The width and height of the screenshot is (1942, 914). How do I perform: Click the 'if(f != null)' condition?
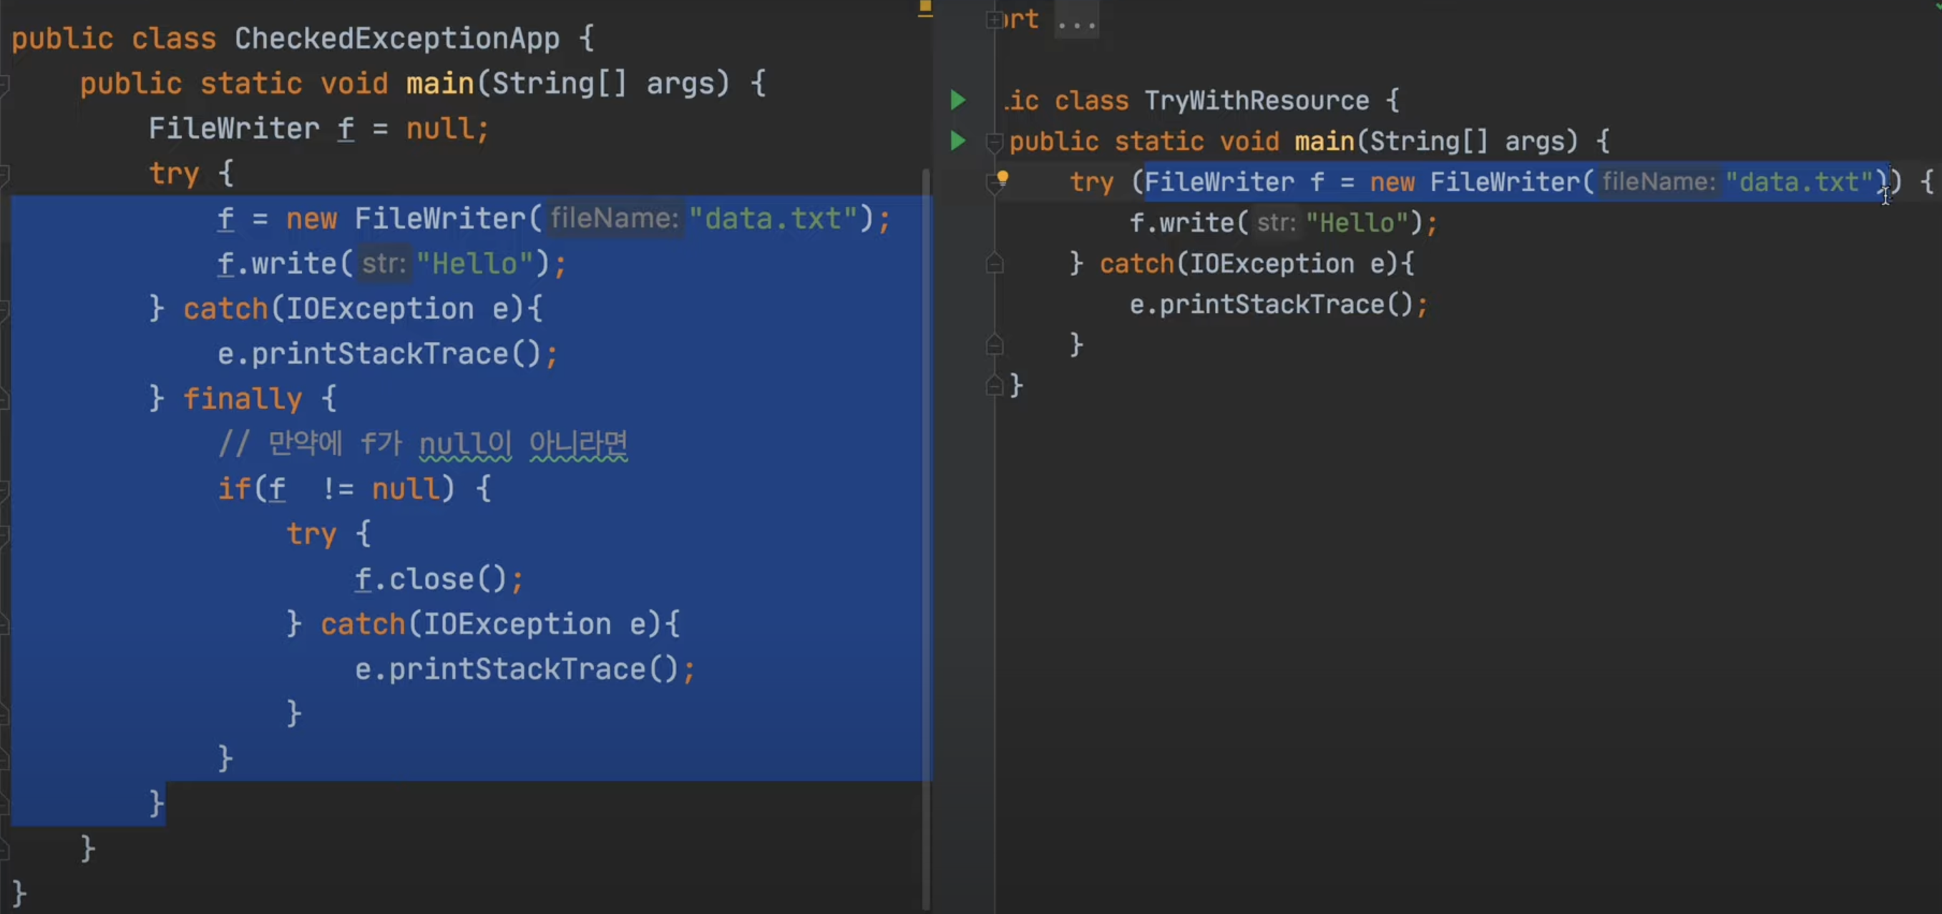click(x=336, y=489)
